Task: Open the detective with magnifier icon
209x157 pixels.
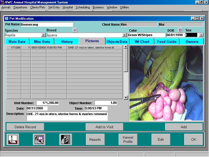Action: (65, 139)
